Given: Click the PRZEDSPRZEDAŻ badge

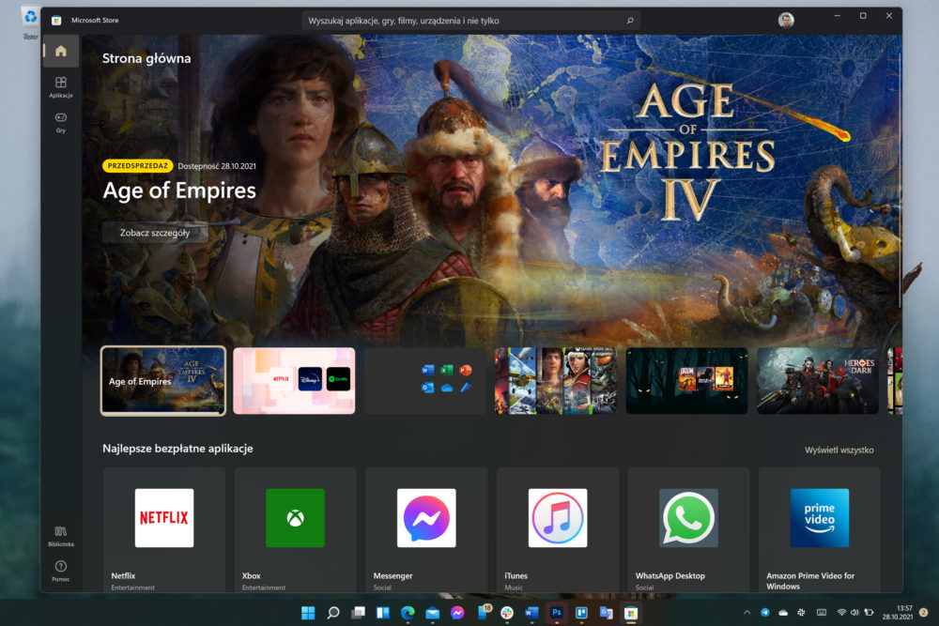Looking at the screenshot, I should (x=138, y=166).
